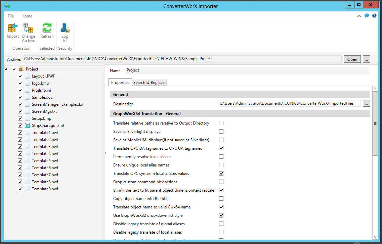
Task: Click the speech bubble feedback icon
Action: click(x=367, y=16)
